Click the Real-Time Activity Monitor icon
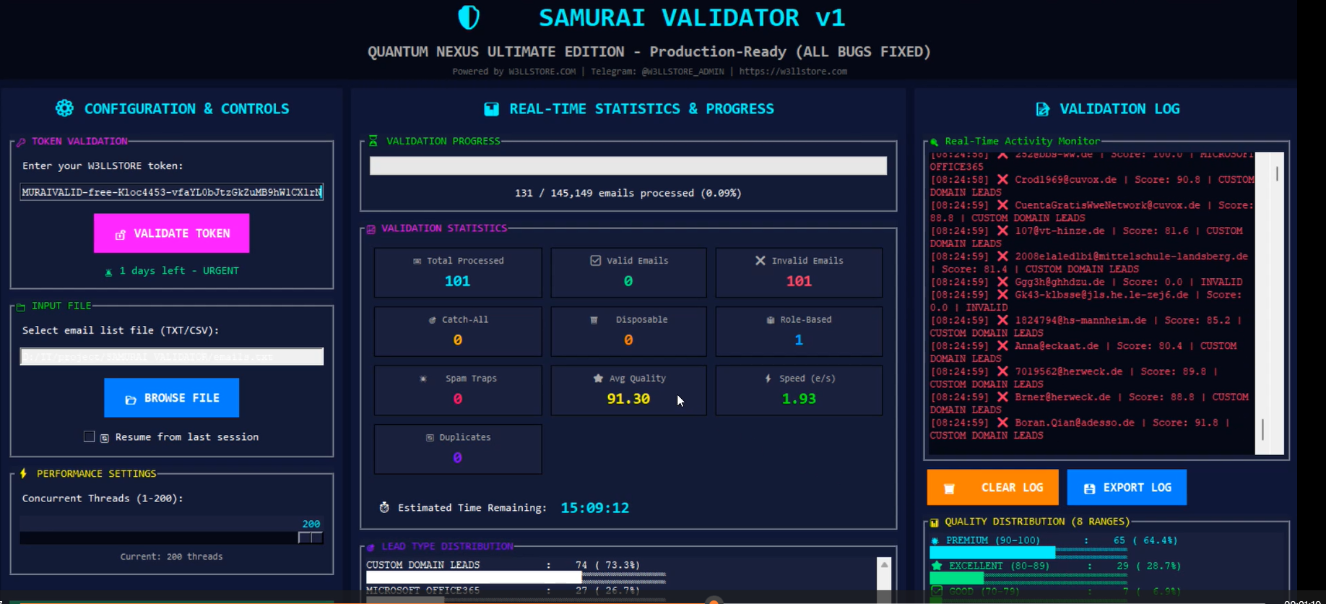Viewport: 1326px width, 604px height. (934, 142)
